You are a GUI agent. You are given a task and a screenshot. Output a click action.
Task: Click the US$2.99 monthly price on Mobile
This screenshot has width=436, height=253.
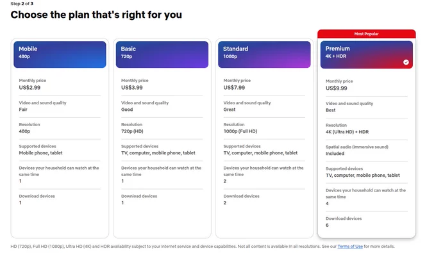(x=29, y=88)
